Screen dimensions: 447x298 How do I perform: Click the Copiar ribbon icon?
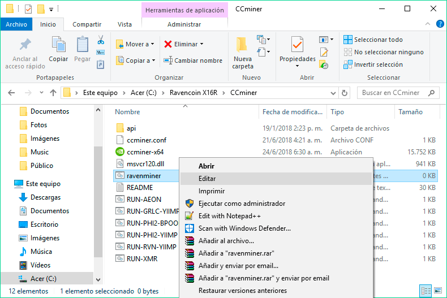click(58, 44)
